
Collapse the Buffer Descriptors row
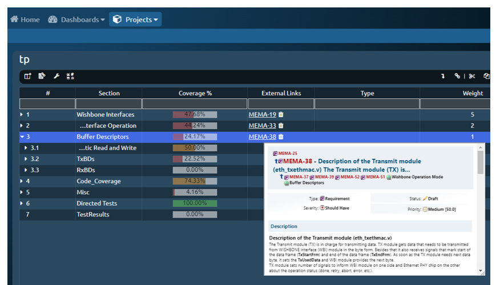click(22, 137)
